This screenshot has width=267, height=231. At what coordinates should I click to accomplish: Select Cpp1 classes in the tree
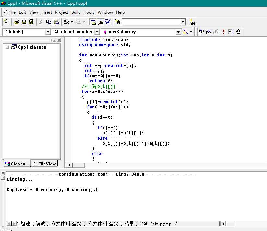point(32,47)
